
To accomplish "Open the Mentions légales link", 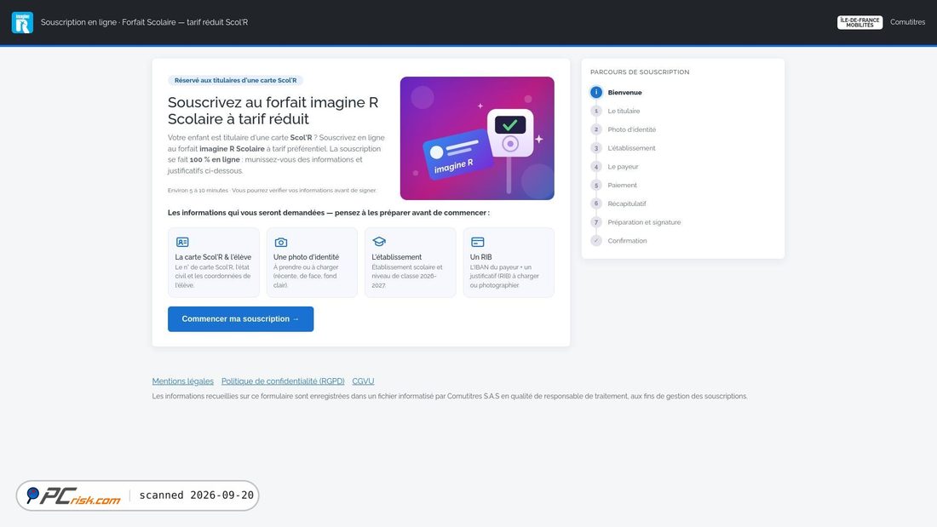I will [x=182, y=381].
